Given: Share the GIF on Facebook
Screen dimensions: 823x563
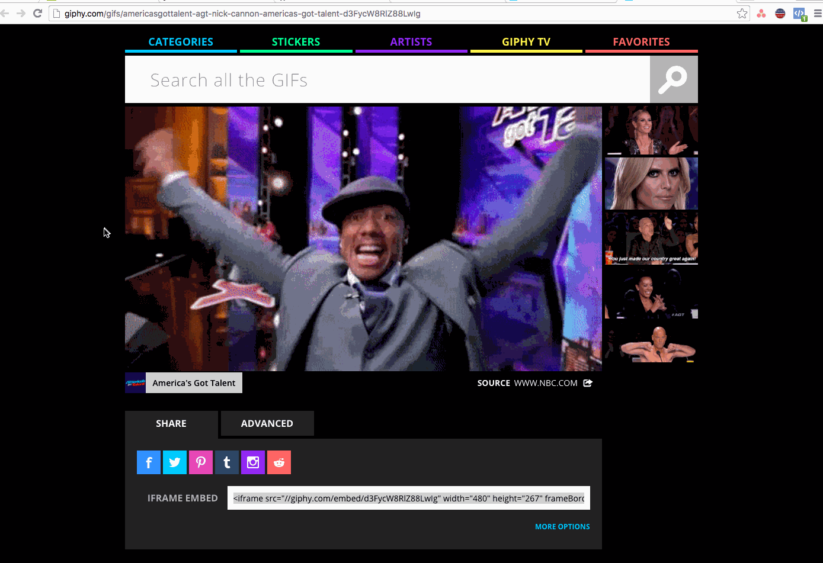Looking at the screenshot, I should coord(149,462).
